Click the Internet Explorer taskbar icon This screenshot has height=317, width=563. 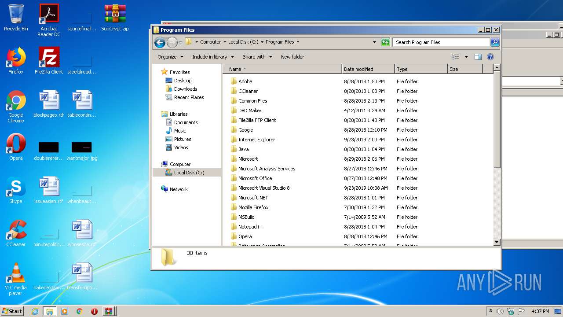click(35, 311)
